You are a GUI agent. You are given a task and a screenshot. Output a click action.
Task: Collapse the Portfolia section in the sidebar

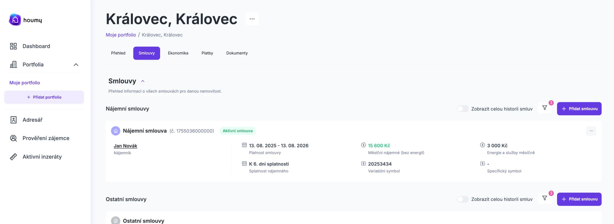click(x=76, y=64)
